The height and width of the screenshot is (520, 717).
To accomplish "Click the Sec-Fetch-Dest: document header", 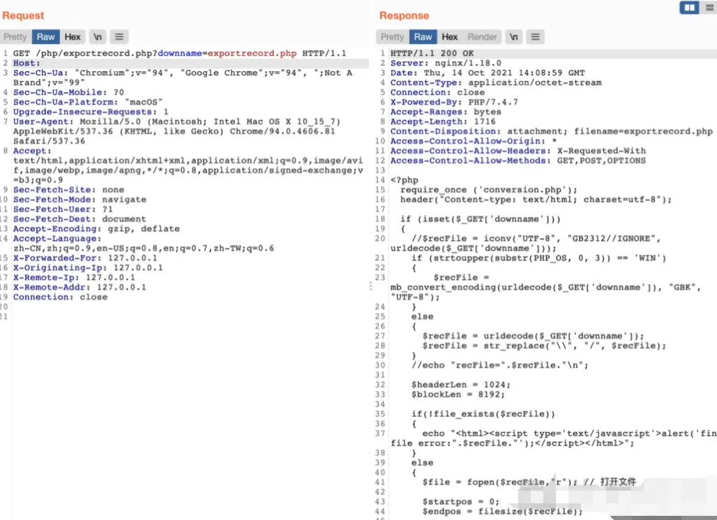I will (80, 218).
